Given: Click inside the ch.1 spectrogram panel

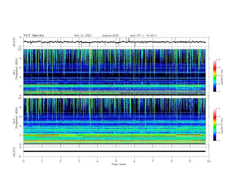Looking at the screenshot, I should pyautogui.click(x=114, y=72).
